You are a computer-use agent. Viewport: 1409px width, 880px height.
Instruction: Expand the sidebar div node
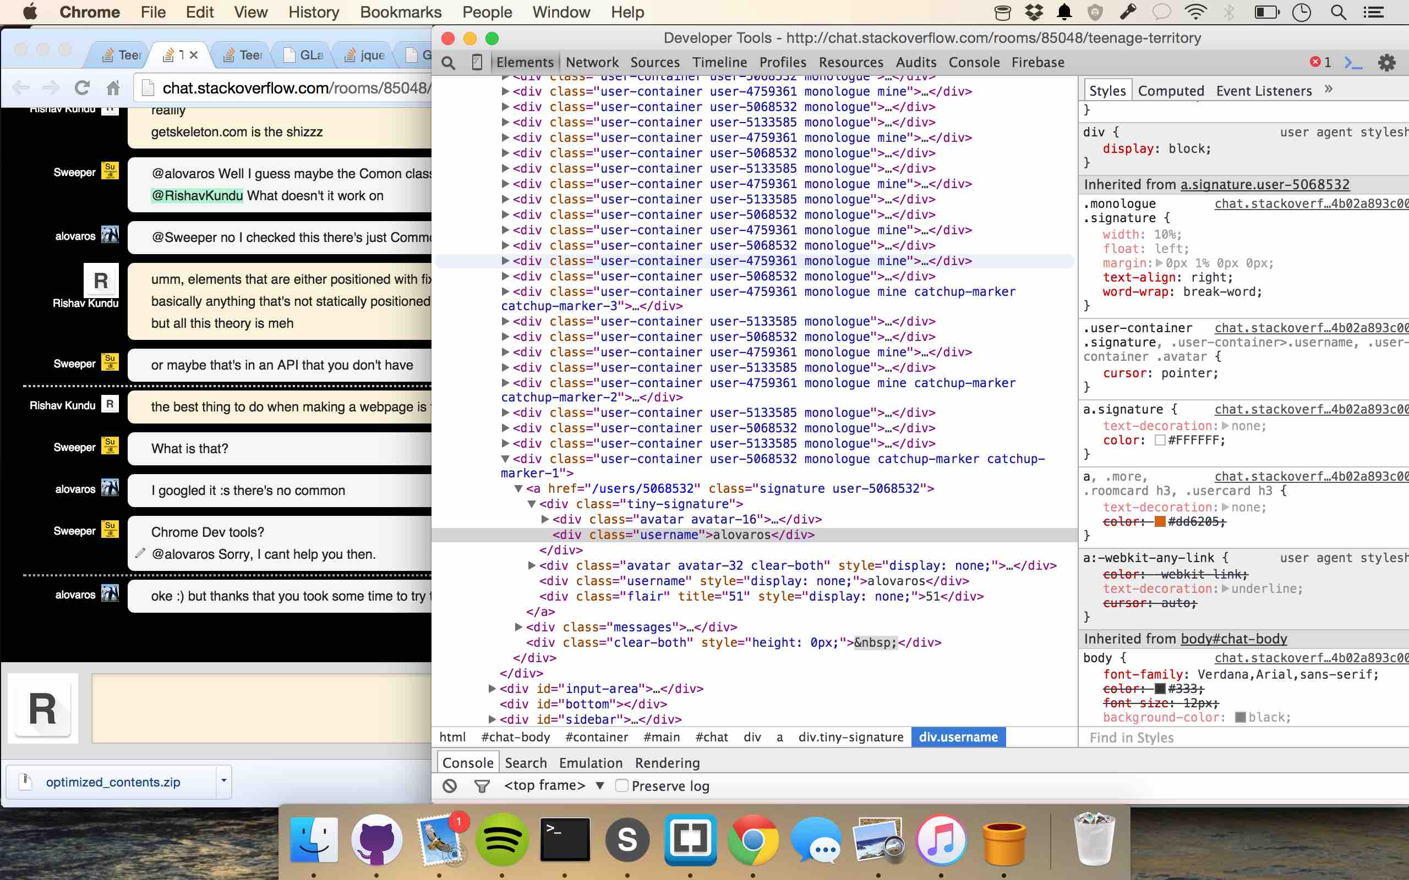click(492, 719)
